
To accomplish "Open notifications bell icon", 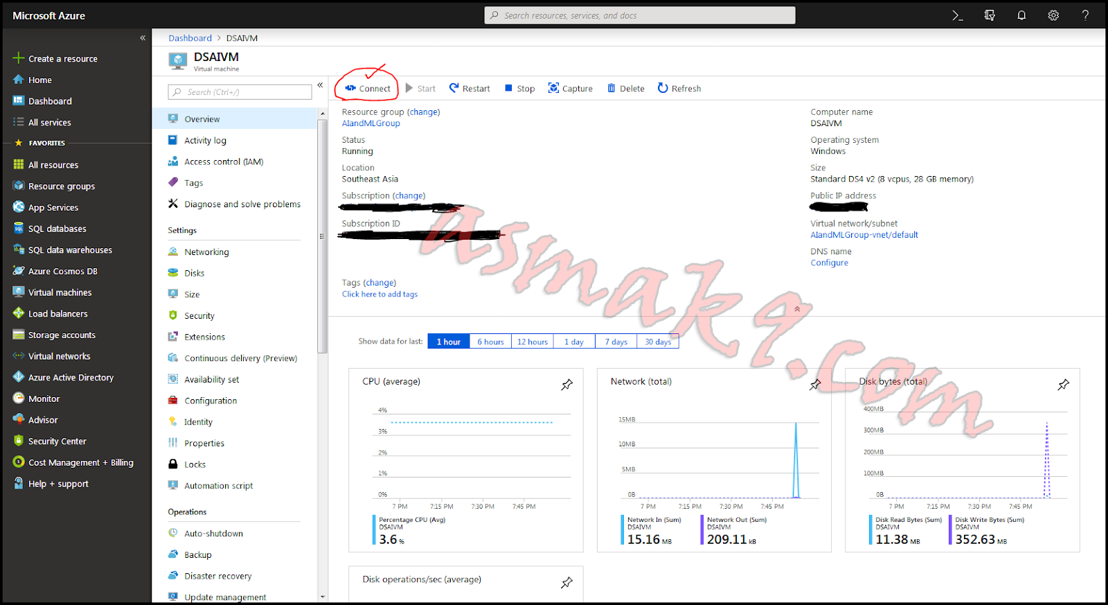I will [x=1021, y=15].
